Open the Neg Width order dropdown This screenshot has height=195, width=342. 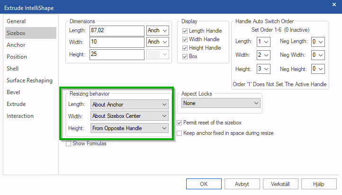(x=318, y=55)
